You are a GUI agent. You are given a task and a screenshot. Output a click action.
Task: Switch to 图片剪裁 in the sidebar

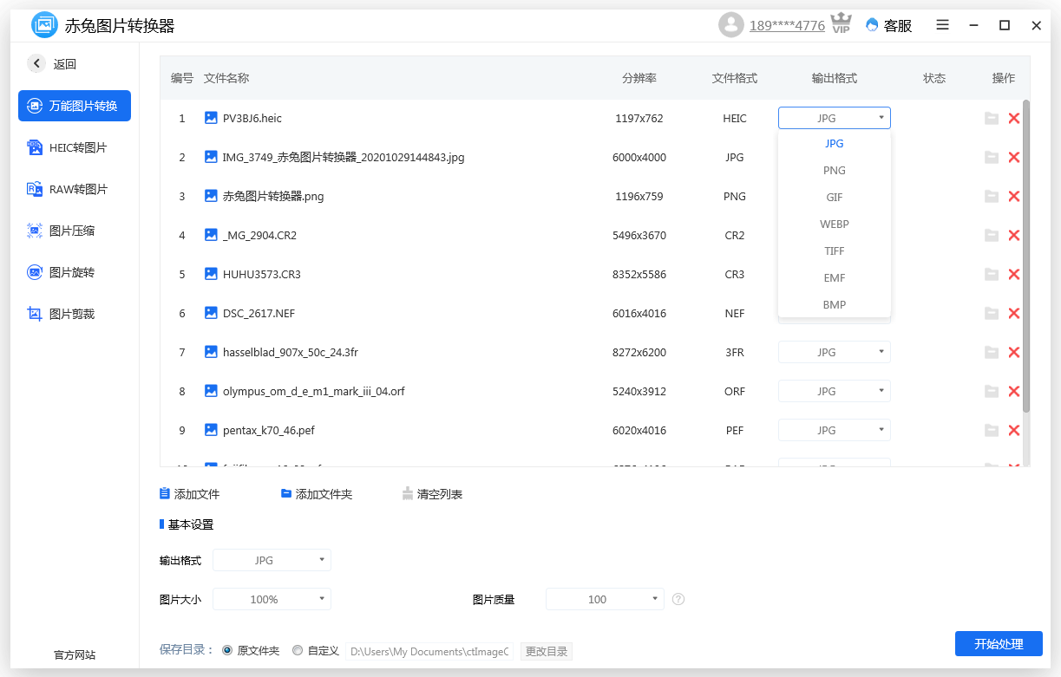(x=75, y=314)
